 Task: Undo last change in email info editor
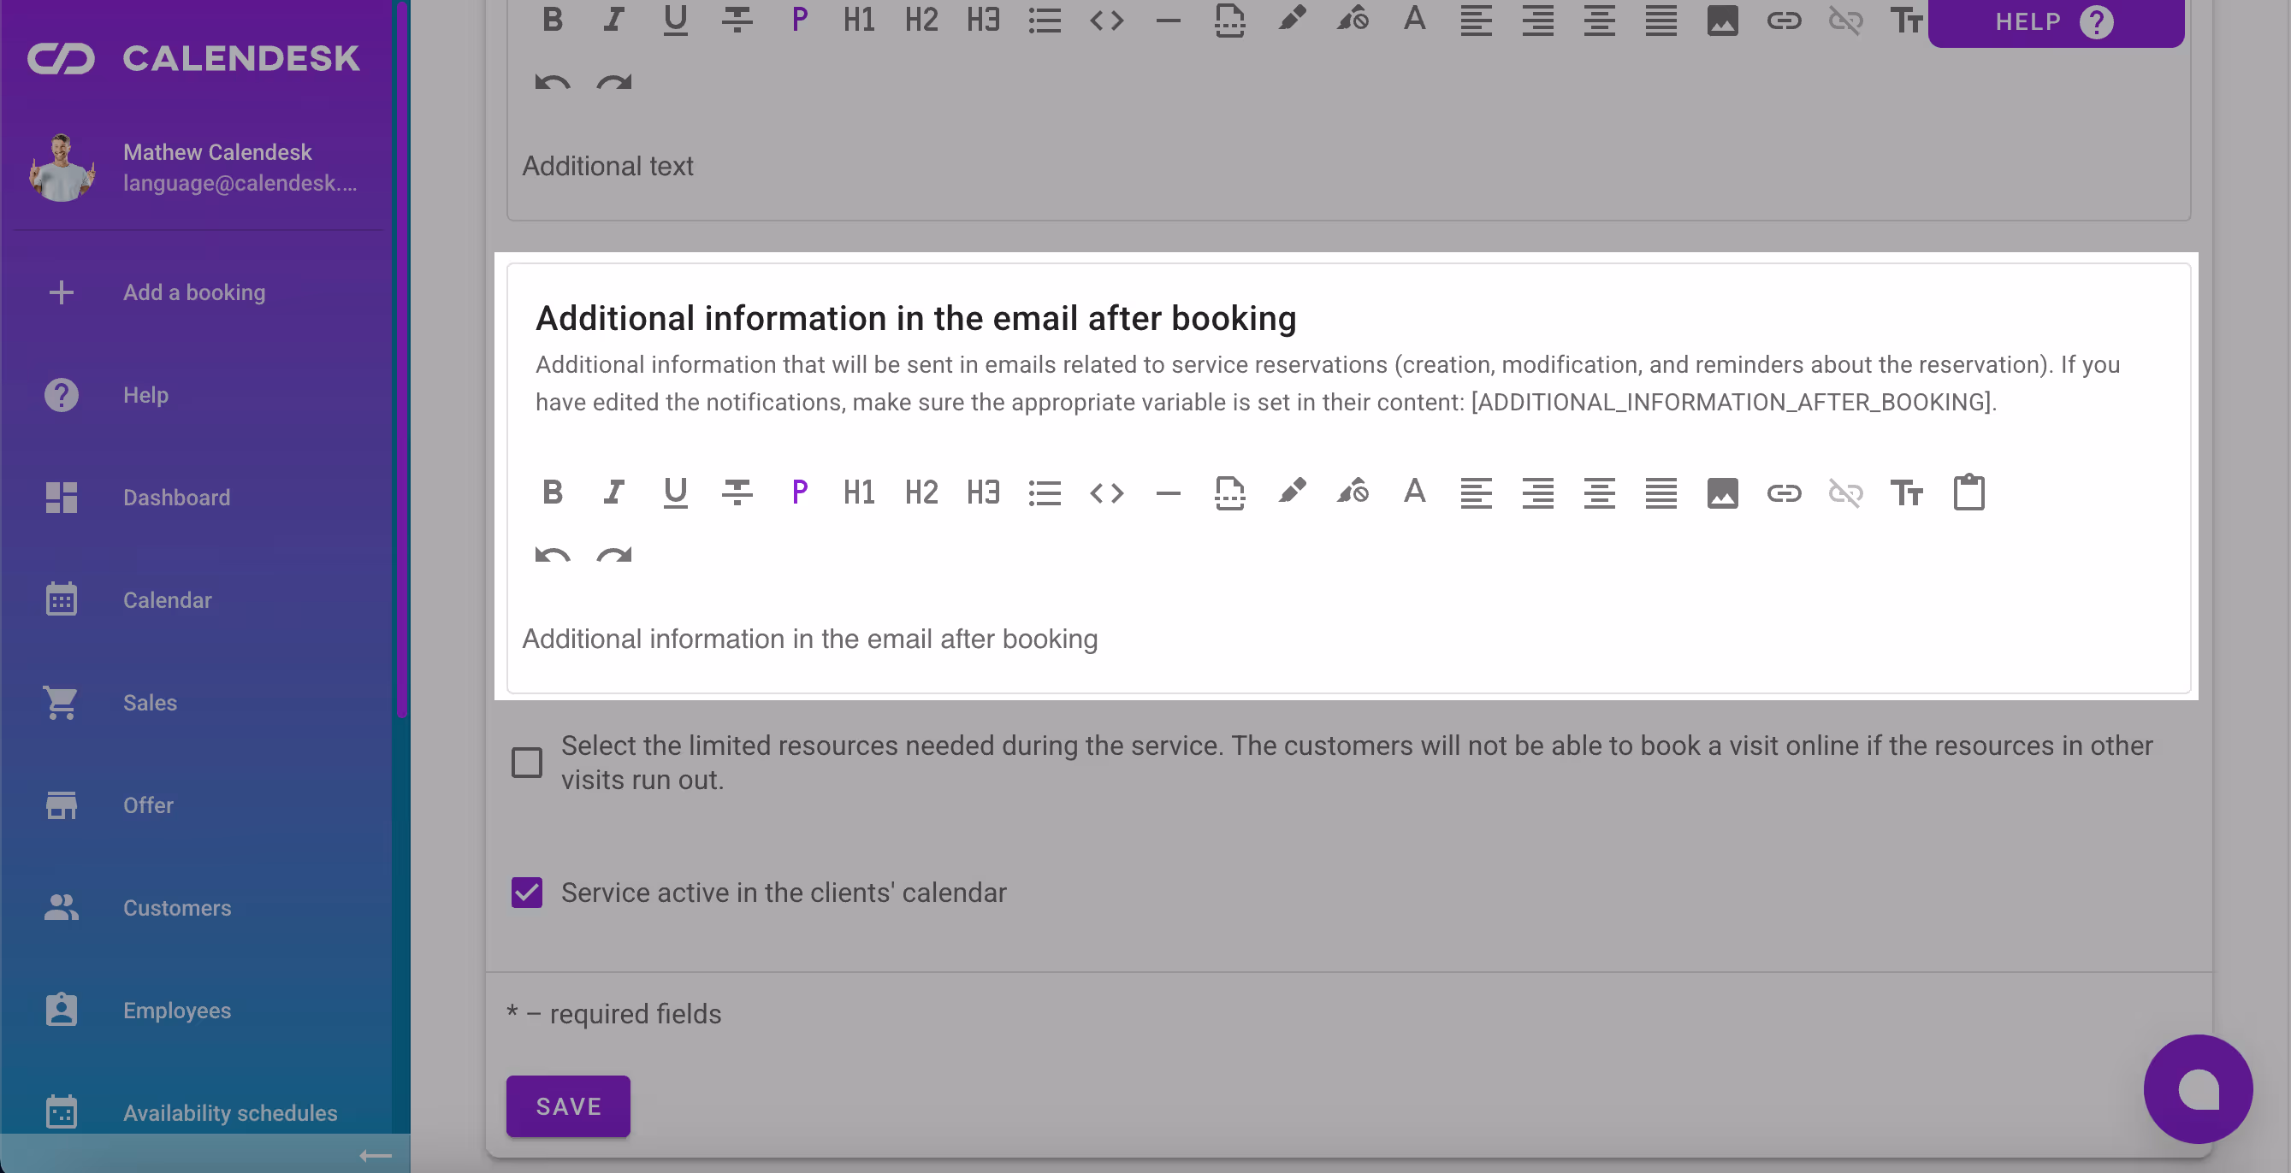click(553, 556)
